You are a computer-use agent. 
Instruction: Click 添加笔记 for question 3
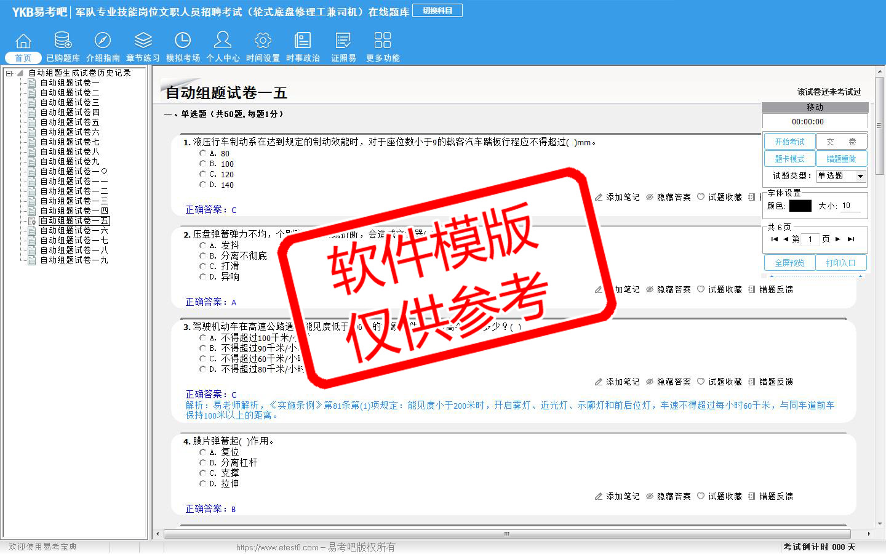coord(617,382)
